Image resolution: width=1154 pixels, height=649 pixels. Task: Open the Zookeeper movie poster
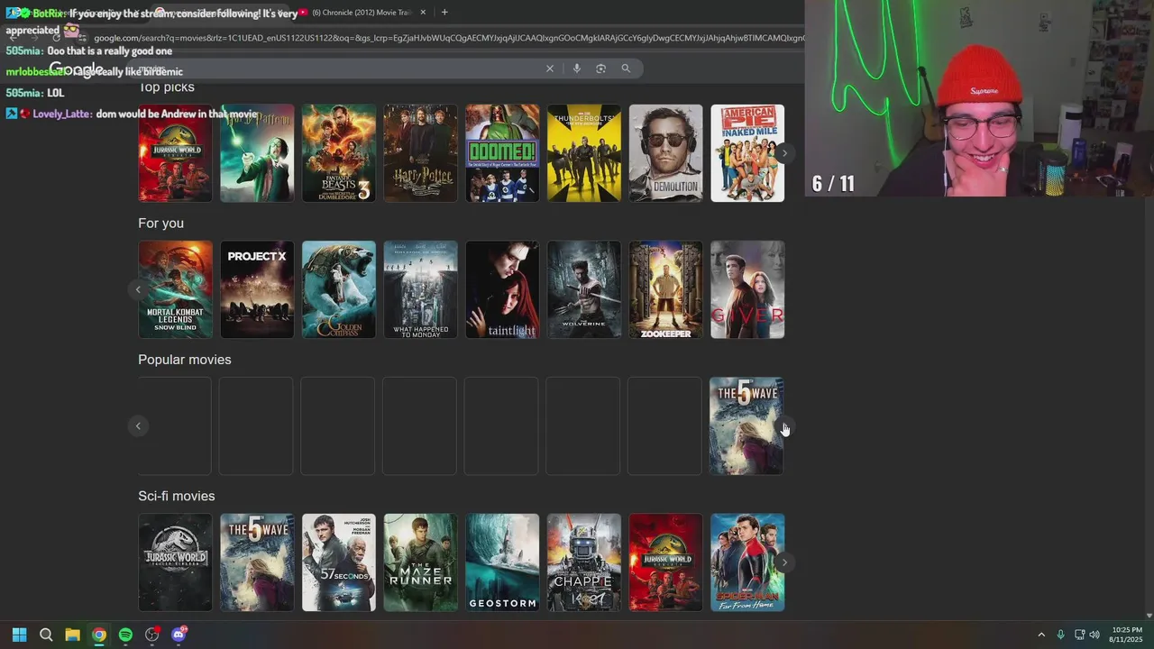(x=665, y=289)
